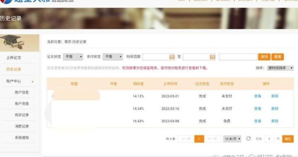Click the orange 重置 reset button
Screen dimensions: 298x157
[x=277, y=57]
